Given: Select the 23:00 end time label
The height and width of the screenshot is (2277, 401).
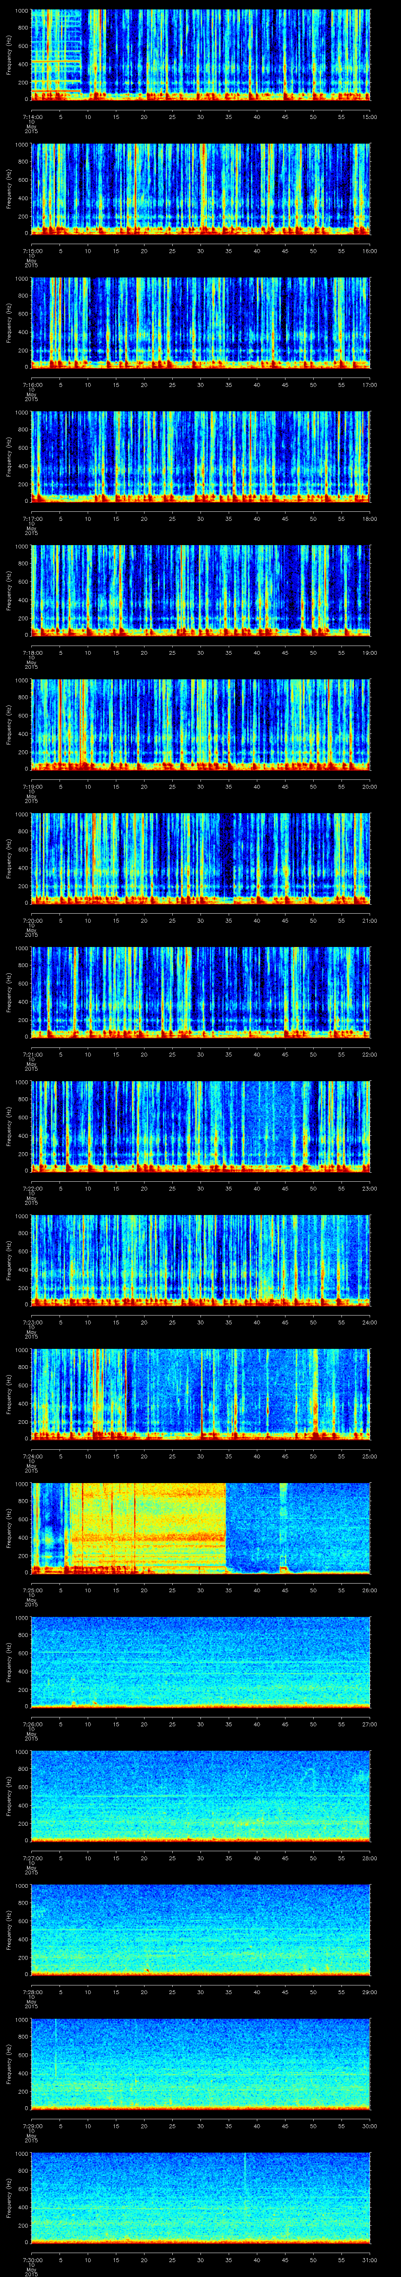Looking at the screenshot, I should tap(370, 1188).
